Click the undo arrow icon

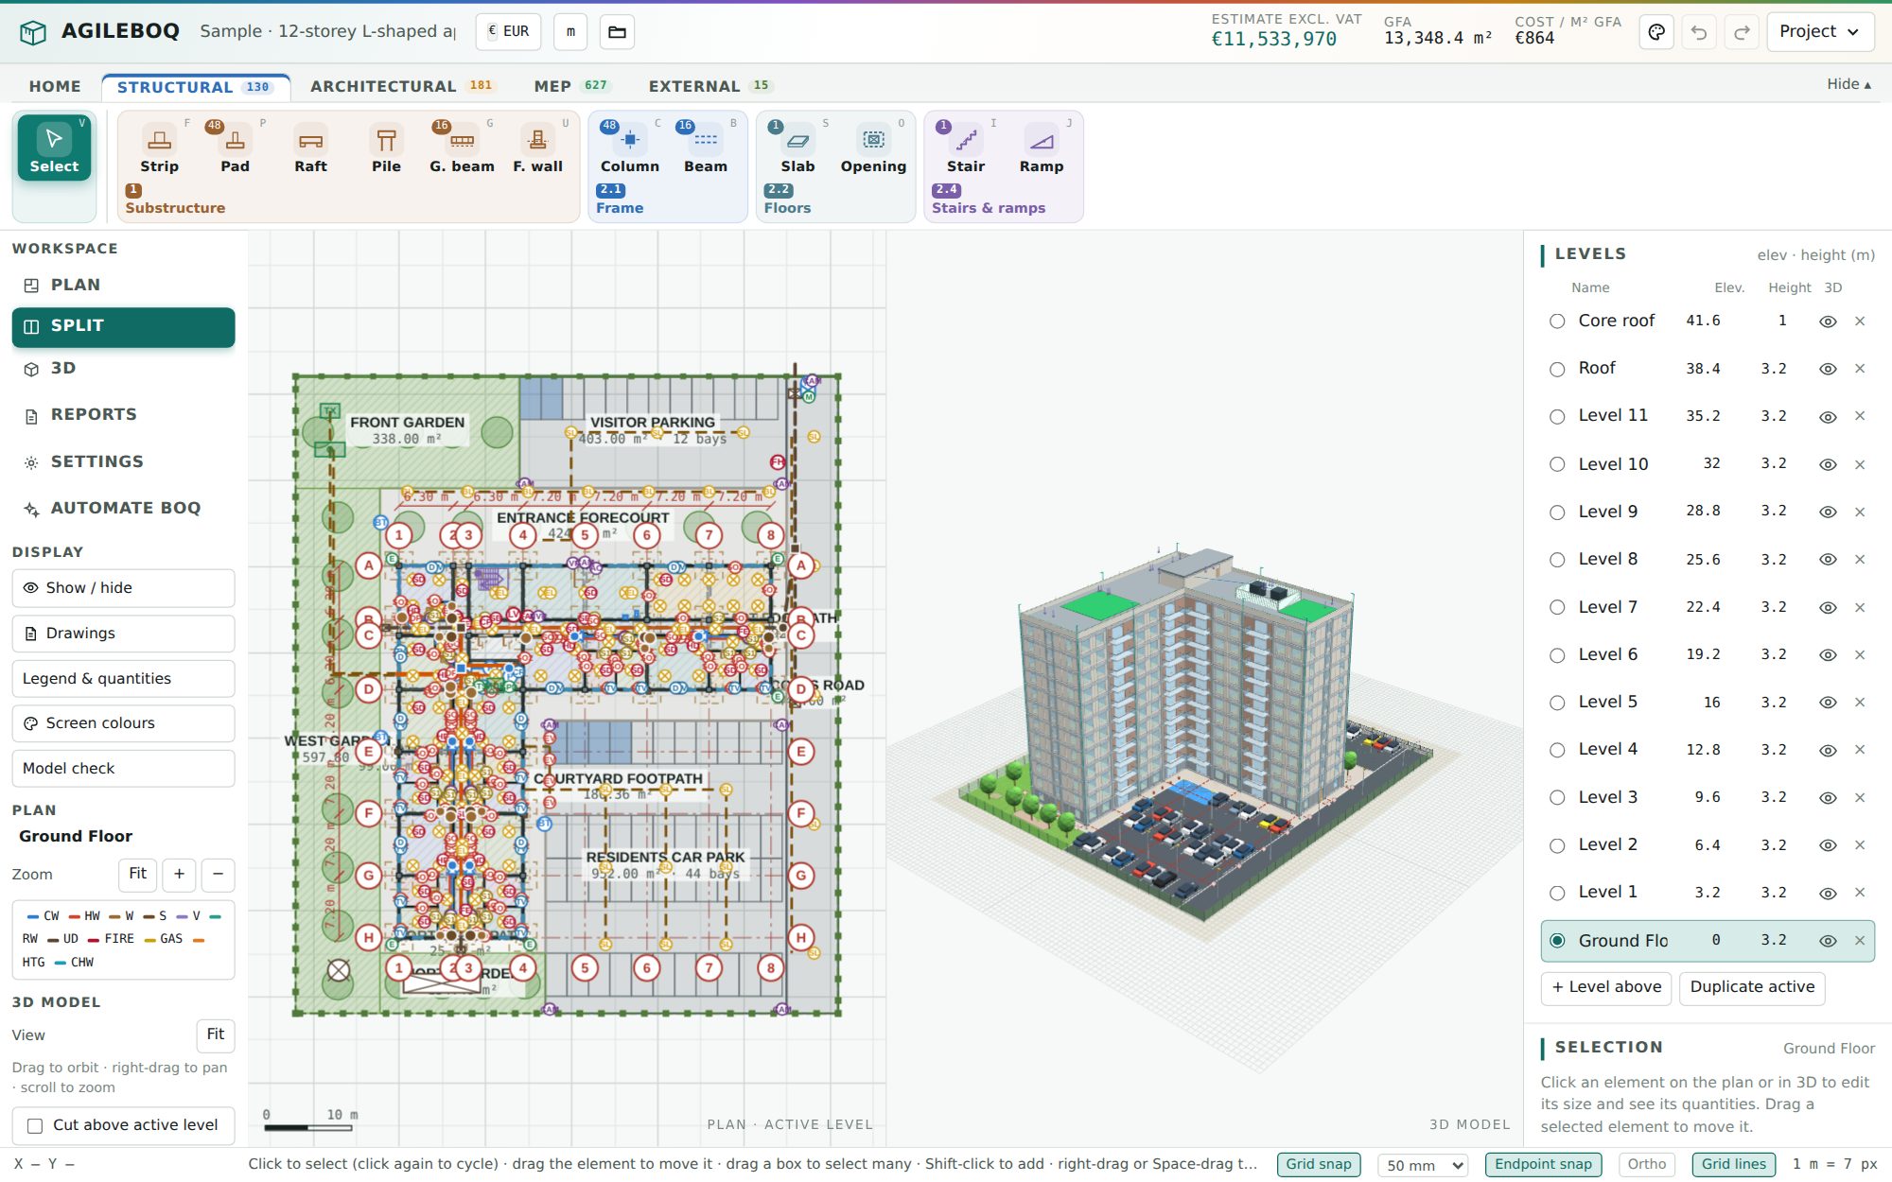pyautogui.click(x=1699, y=32)
